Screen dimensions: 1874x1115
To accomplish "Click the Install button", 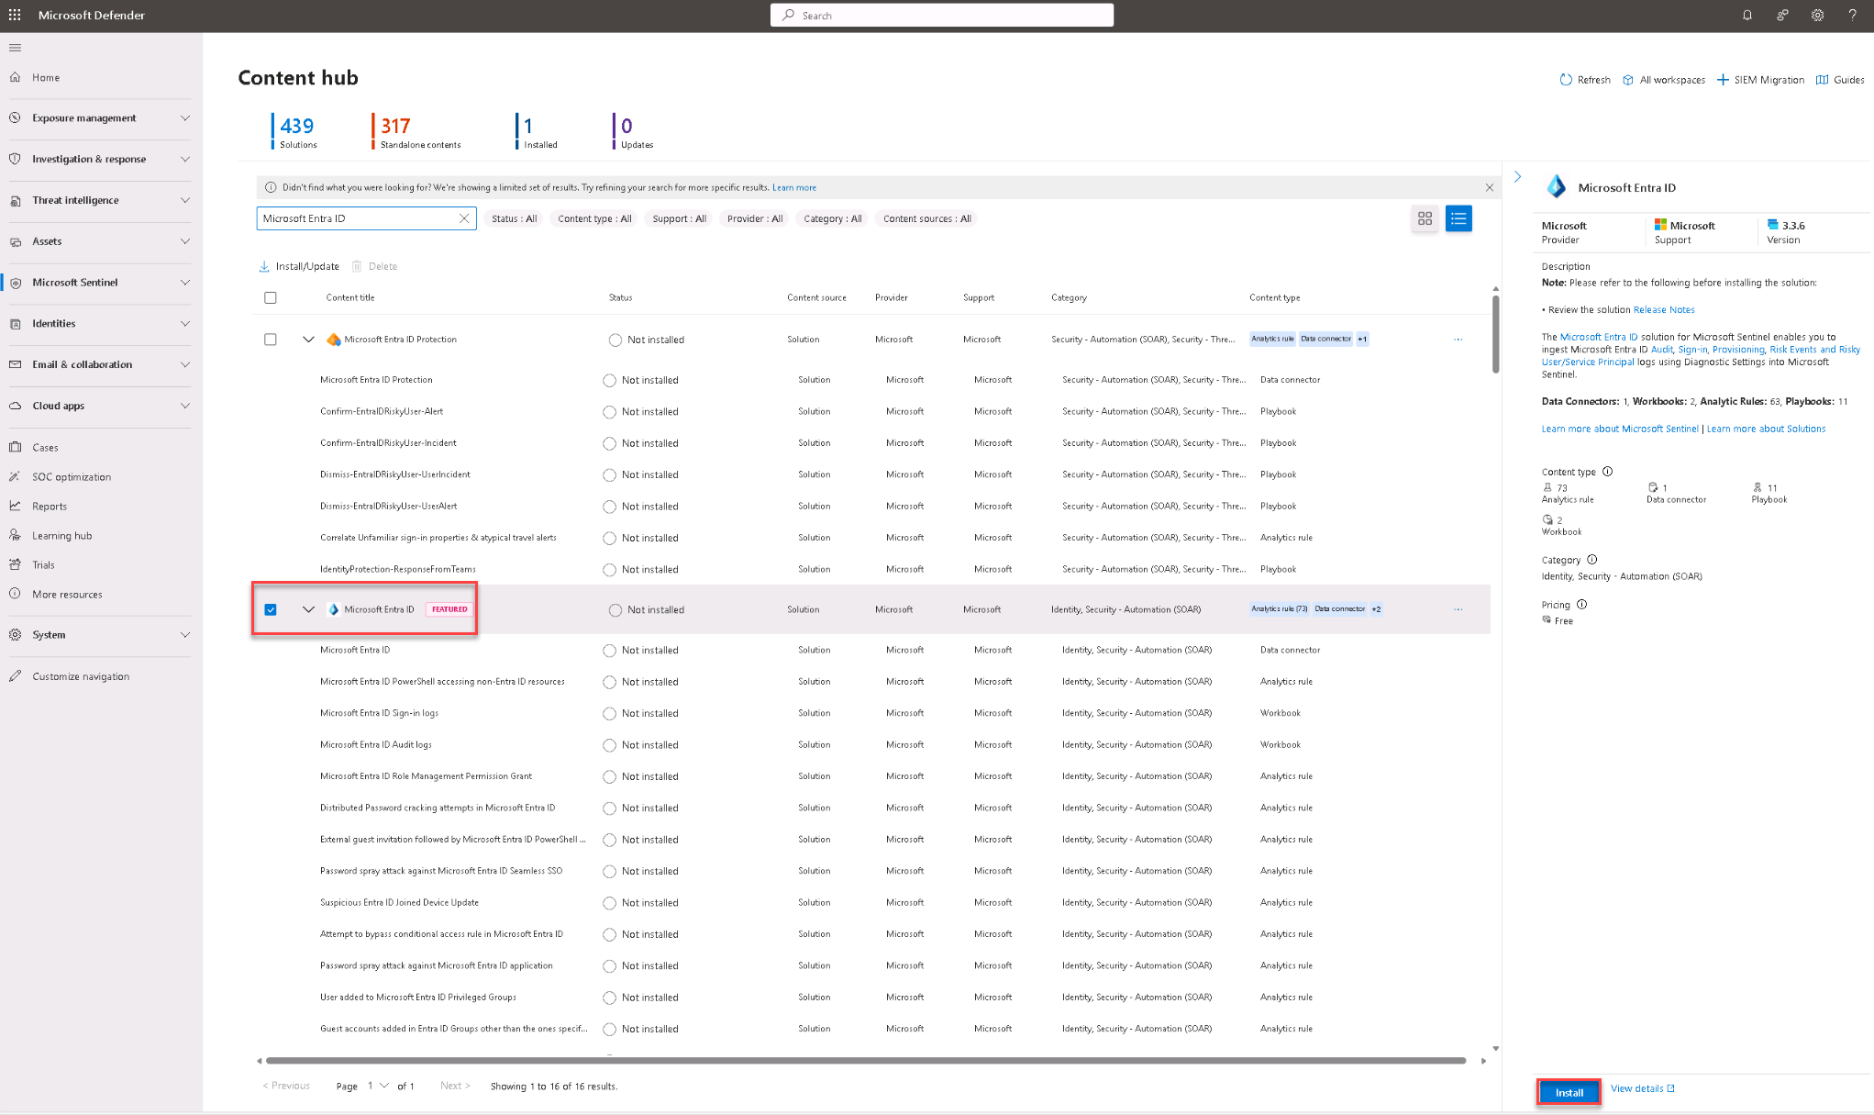I will (1569, 1092).
